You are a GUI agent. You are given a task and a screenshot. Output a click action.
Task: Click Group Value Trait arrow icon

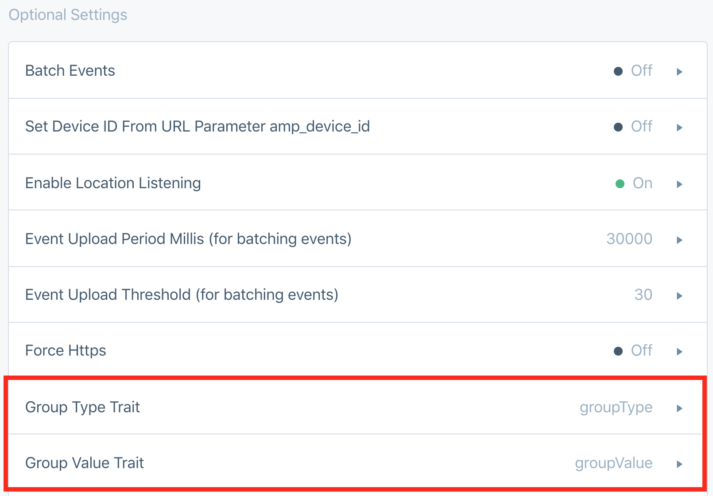point(679,464)
